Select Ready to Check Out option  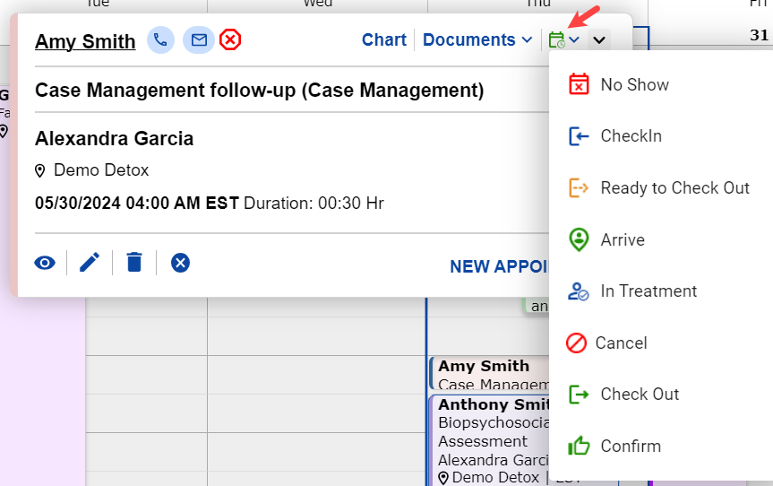[x=674, y=188]
